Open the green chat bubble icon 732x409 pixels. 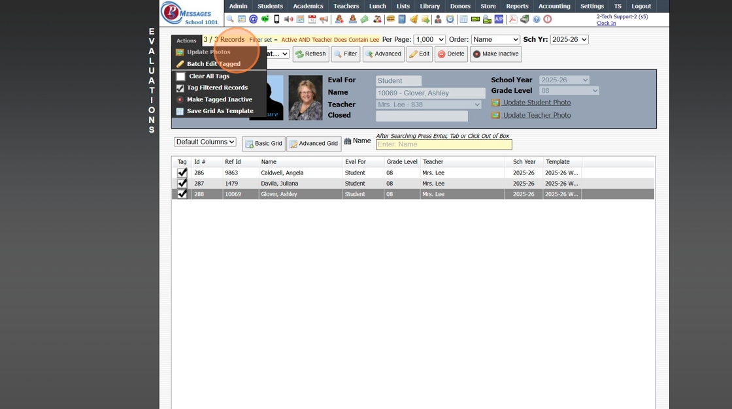click(x=265, y=19)
